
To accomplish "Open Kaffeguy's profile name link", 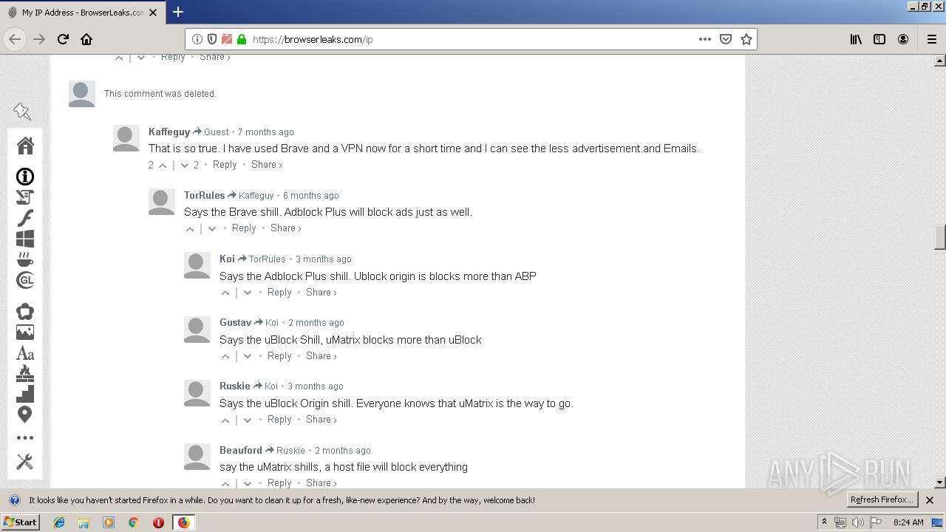I will (169, 132).
